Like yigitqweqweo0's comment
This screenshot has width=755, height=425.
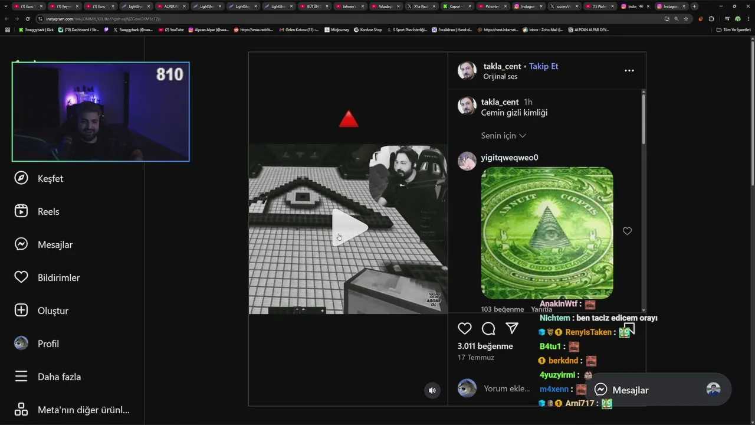click(627, 231)
